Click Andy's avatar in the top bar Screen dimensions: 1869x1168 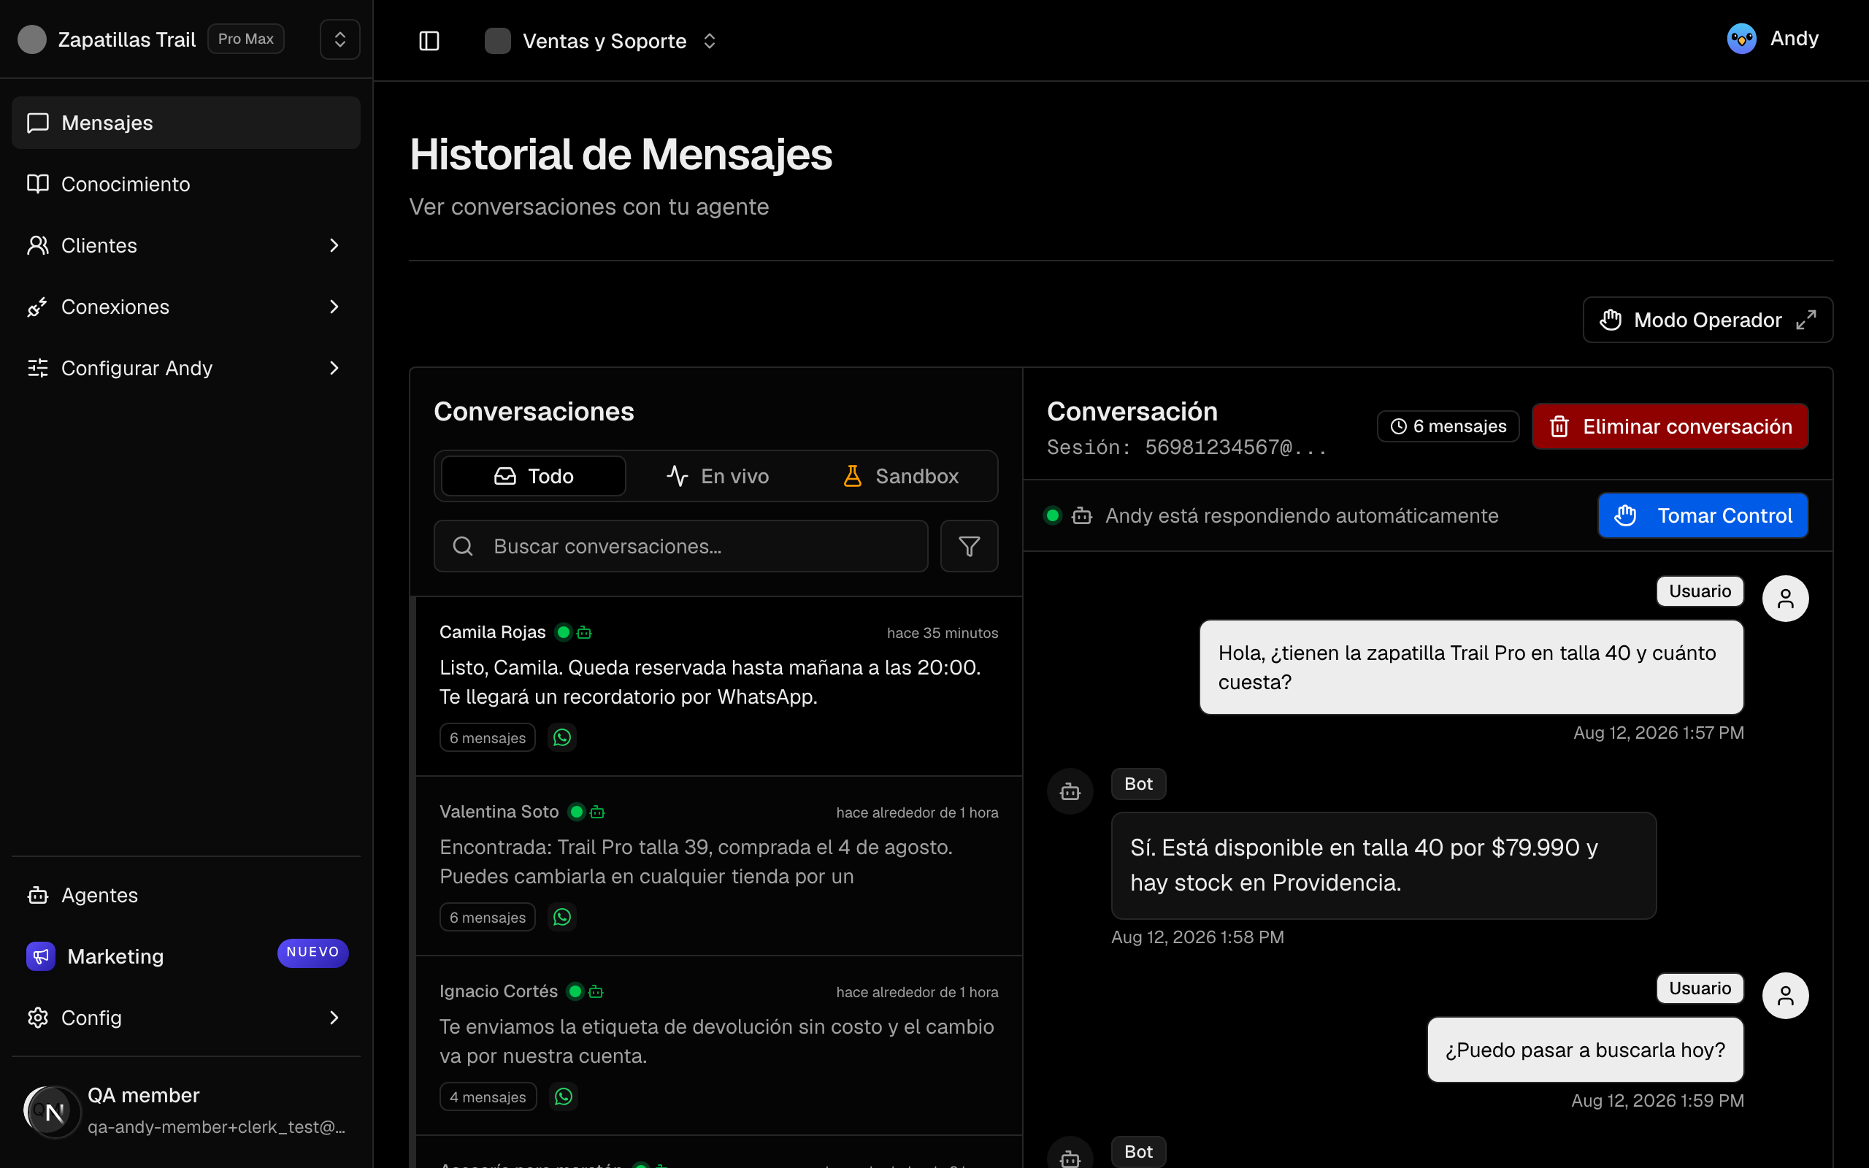click(x=1741, y=39)
